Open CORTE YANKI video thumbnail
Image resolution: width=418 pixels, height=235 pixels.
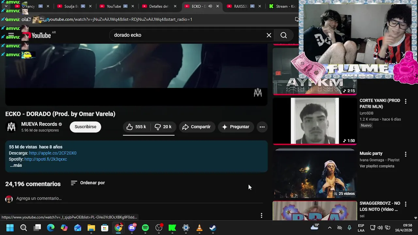315,121
